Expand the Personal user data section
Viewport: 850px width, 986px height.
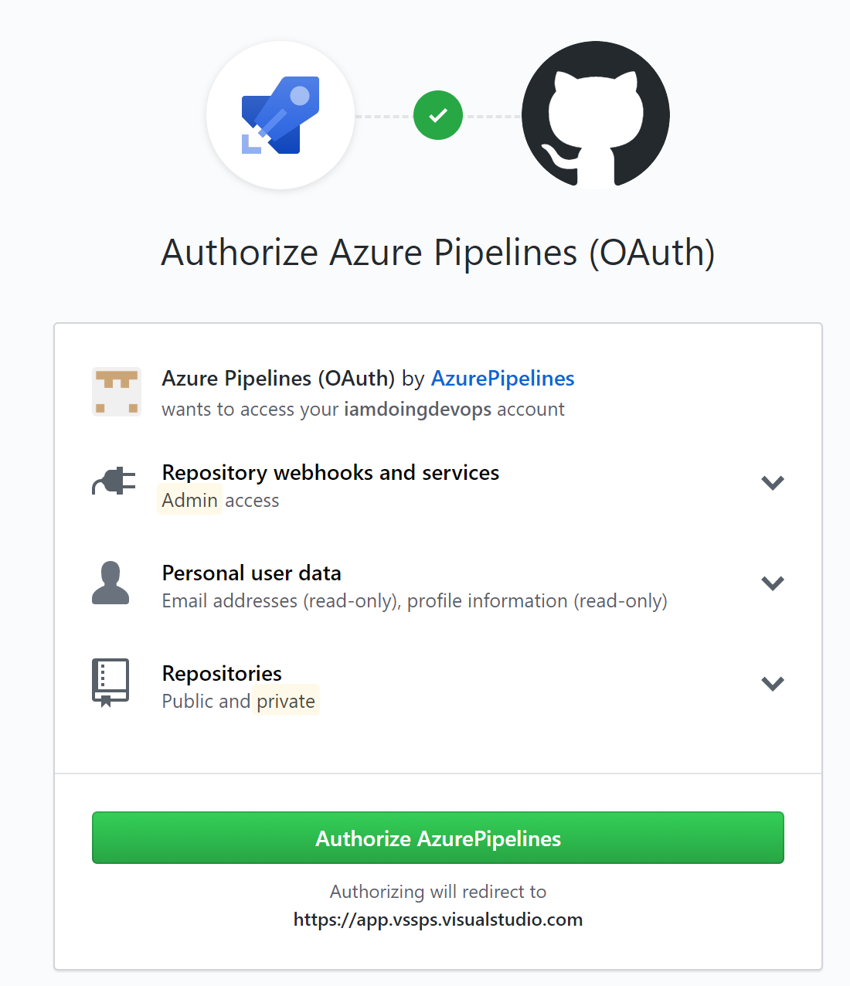[x=772, y=583]
